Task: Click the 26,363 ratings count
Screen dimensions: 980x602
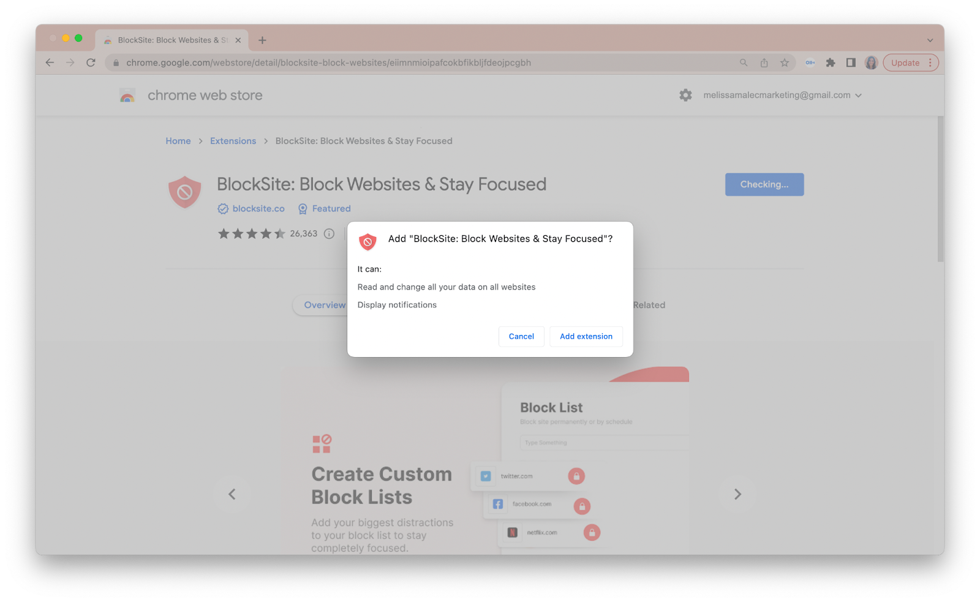Action: 304,233
